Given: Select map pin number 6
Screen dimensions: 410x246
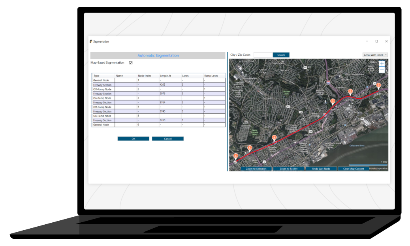Looking at the screenshot, I should tap(236, 156).
